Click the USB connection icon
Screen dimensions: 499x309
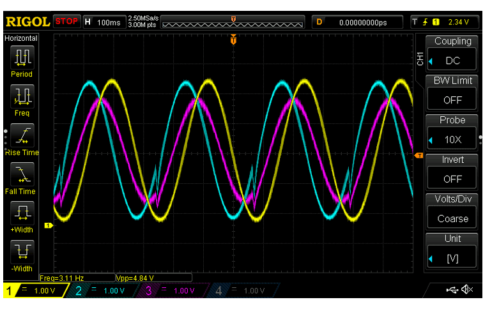point(452,290)
